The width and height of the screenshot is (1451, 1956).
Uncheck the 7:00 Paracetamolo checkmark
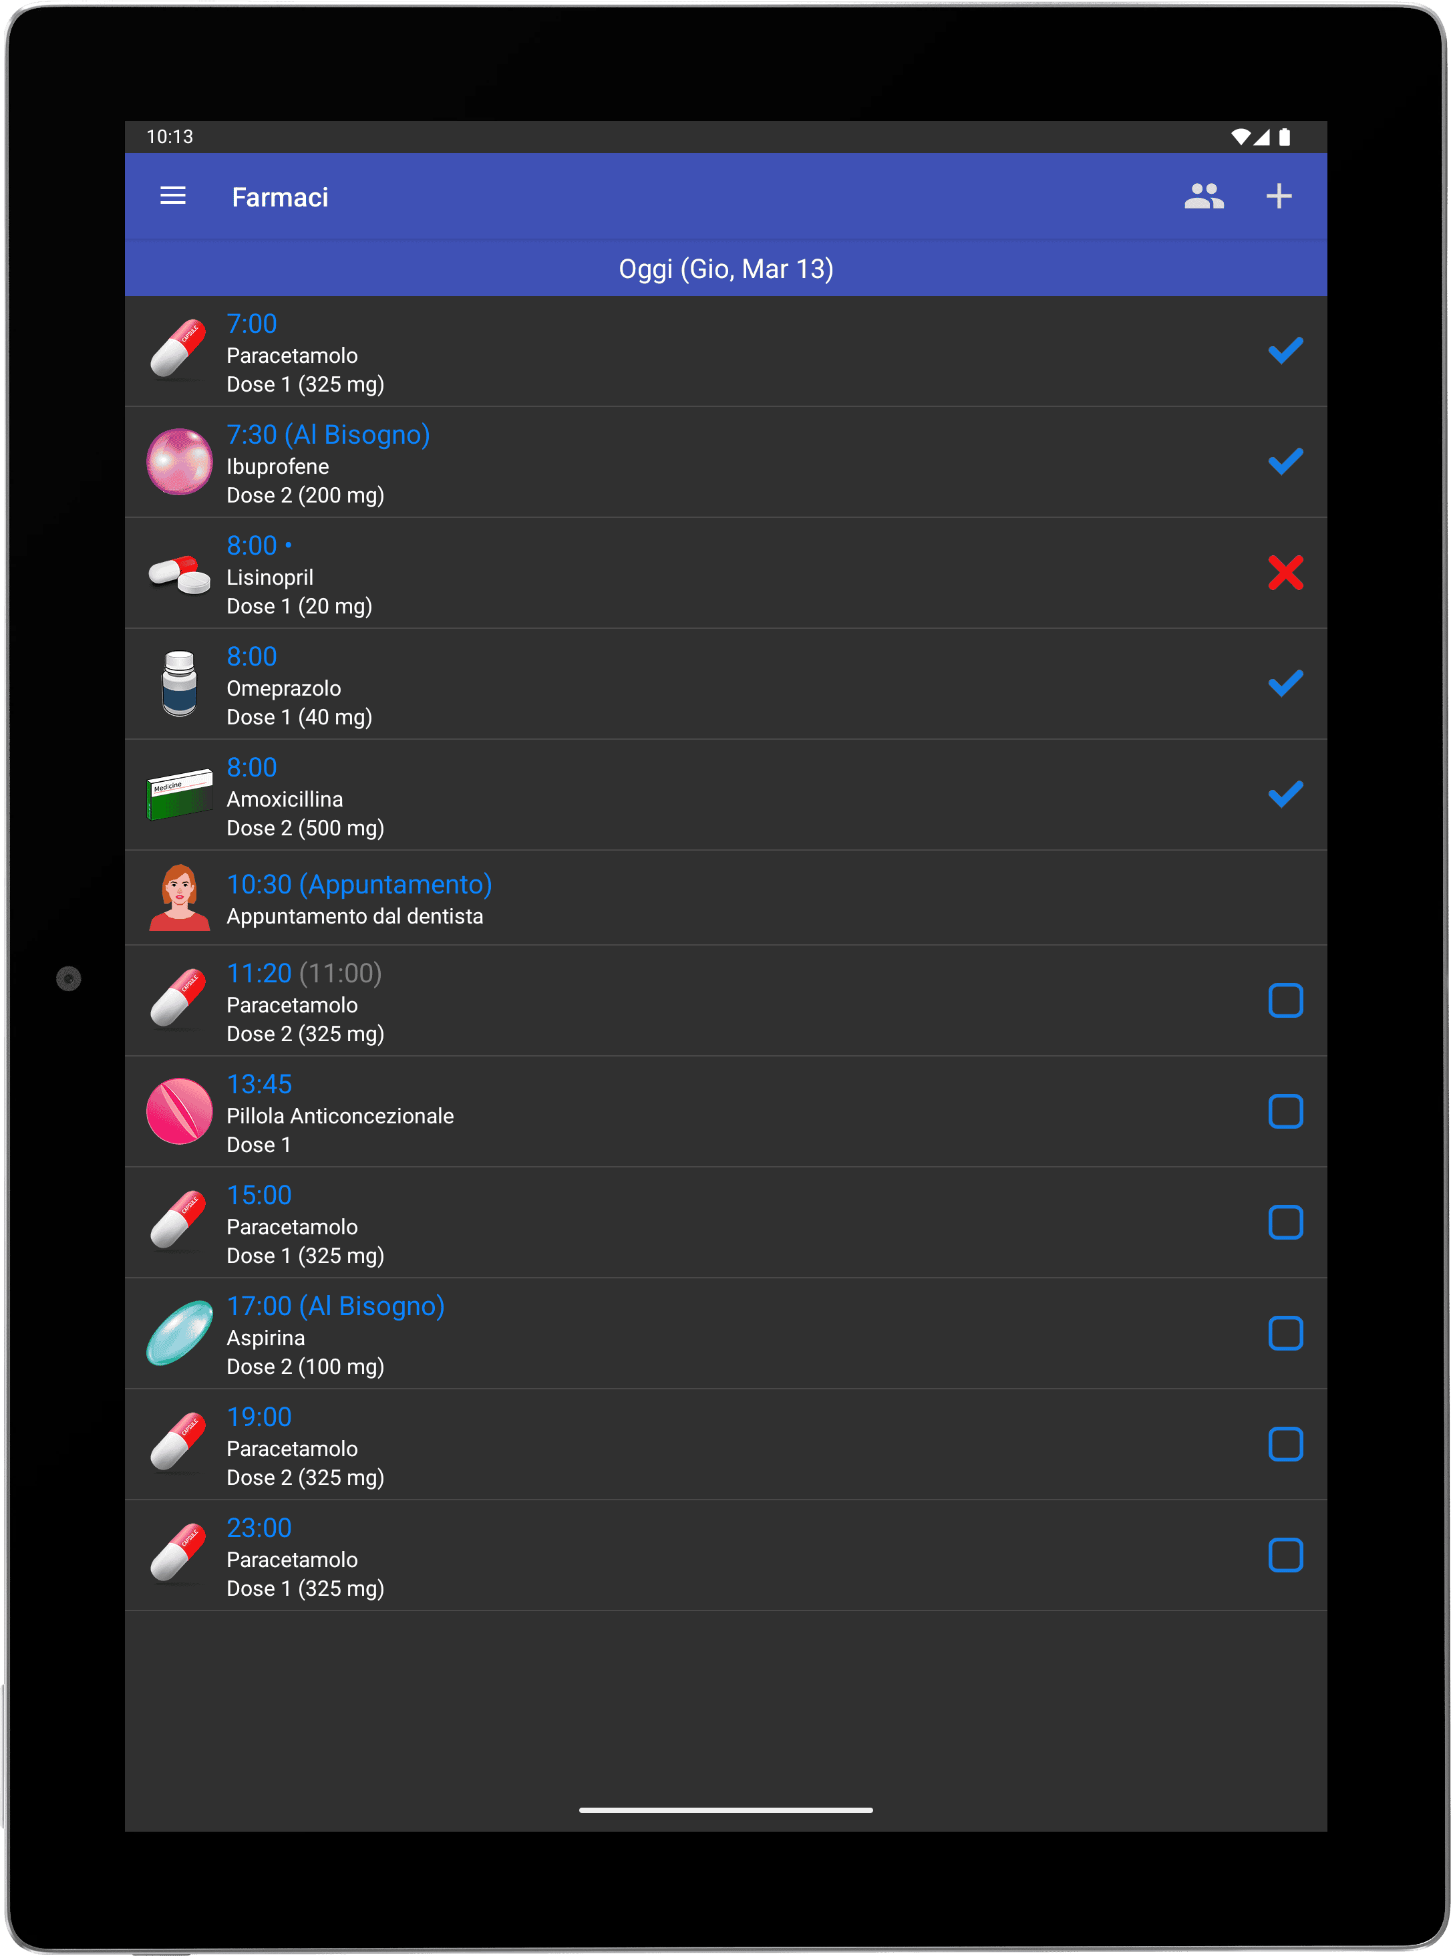coord(1285,351)
